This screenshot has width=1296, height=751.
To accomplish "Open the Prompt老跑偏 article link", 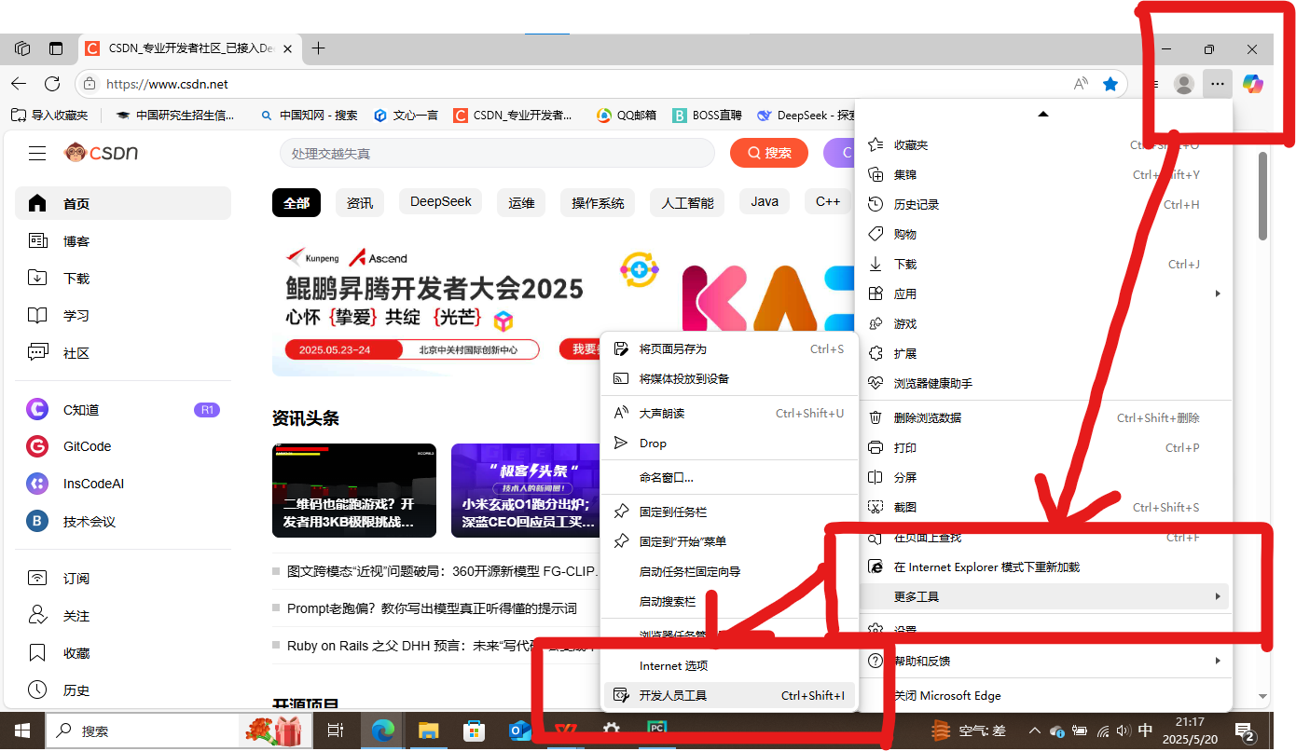I will pos(432,608).
